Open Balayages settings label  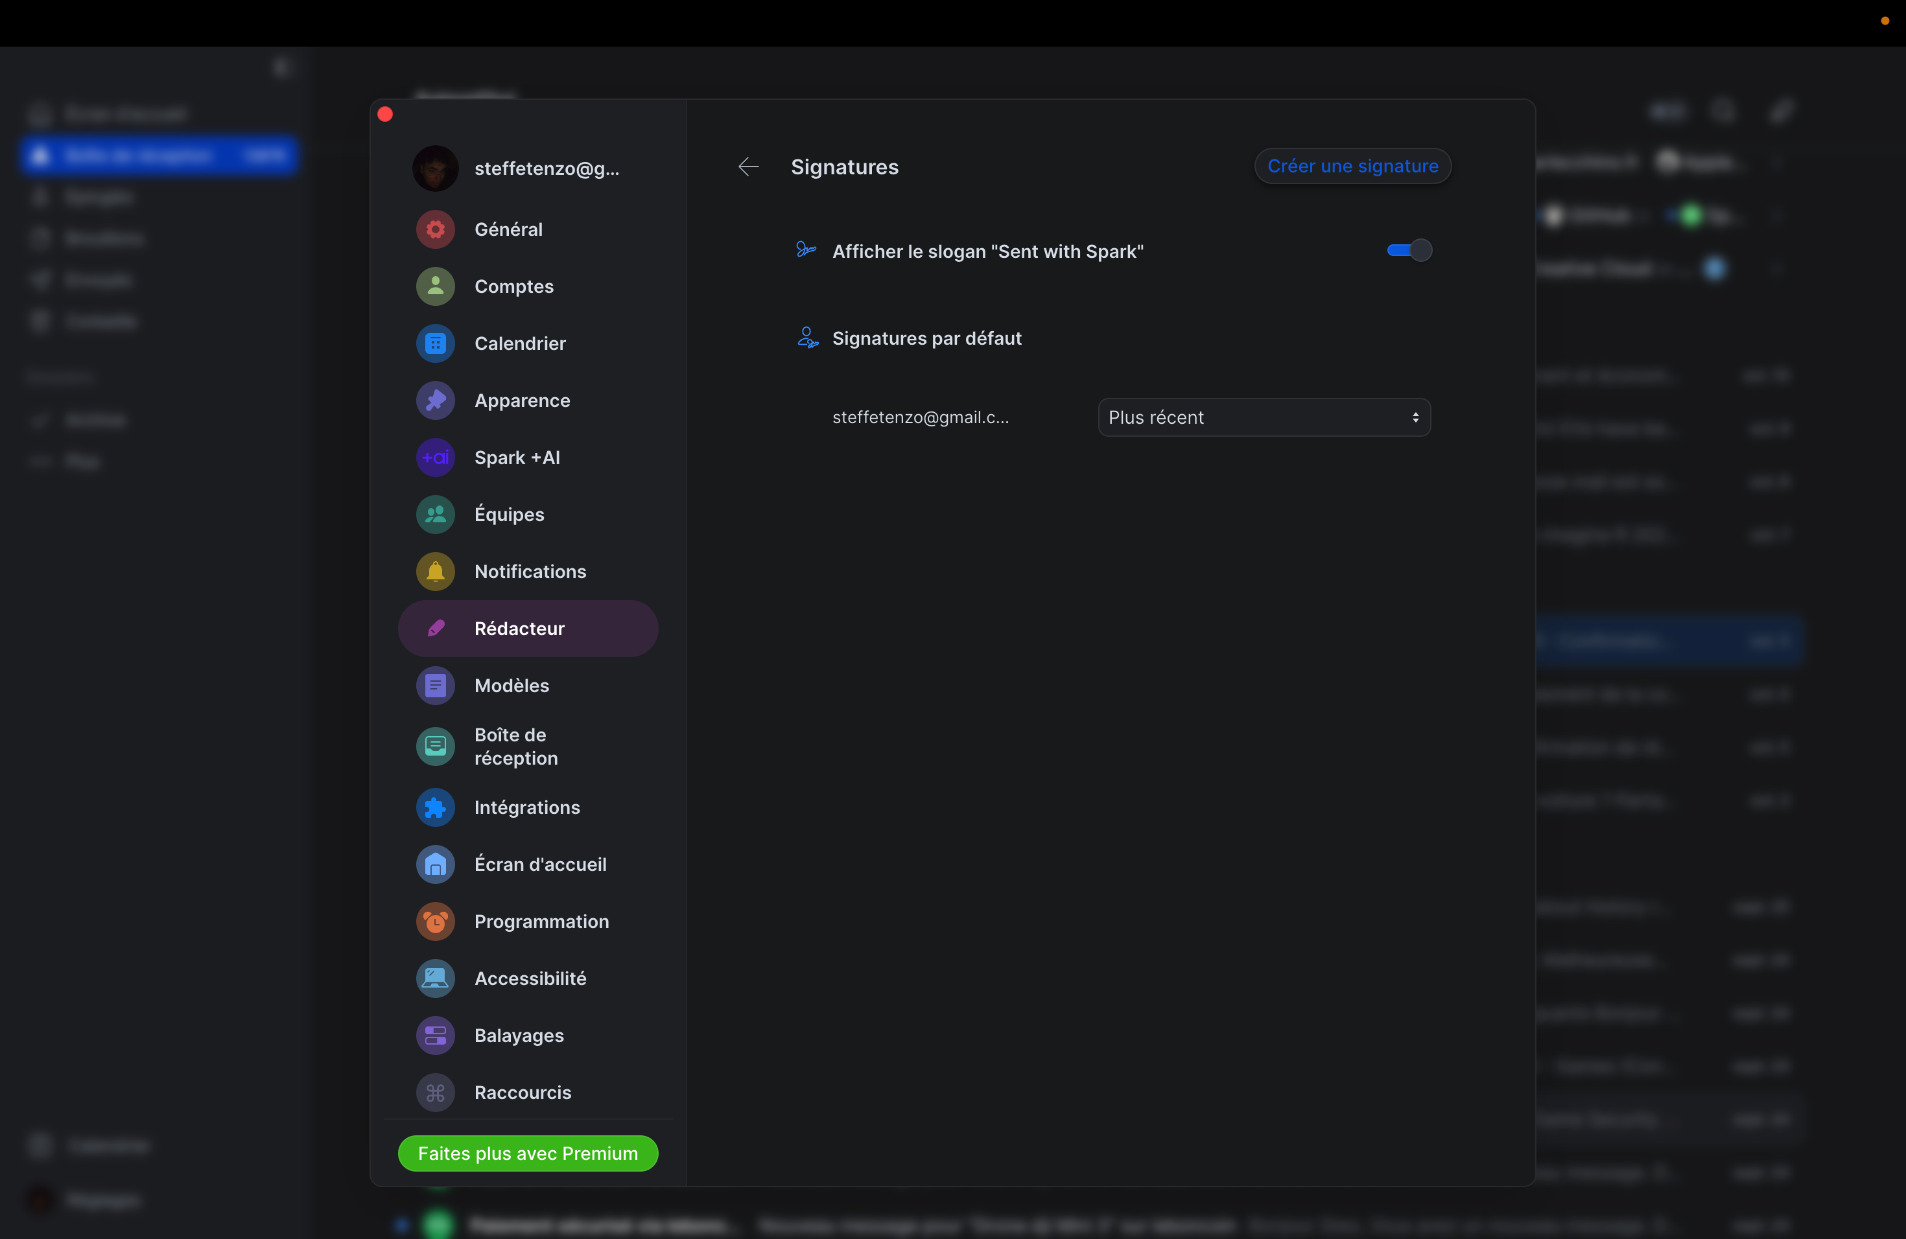pyautogui.click(x=519, y=1036)
